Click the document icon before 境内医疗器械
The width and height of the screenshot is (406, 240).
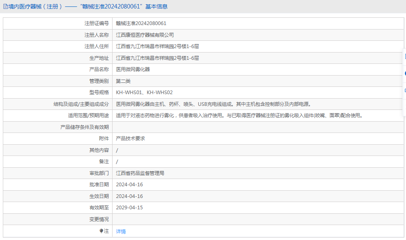(5, 6)
